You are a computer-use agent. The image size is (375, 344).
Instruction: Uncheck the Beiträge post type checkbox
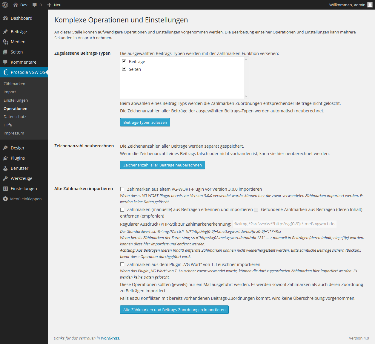coord(124,61)
